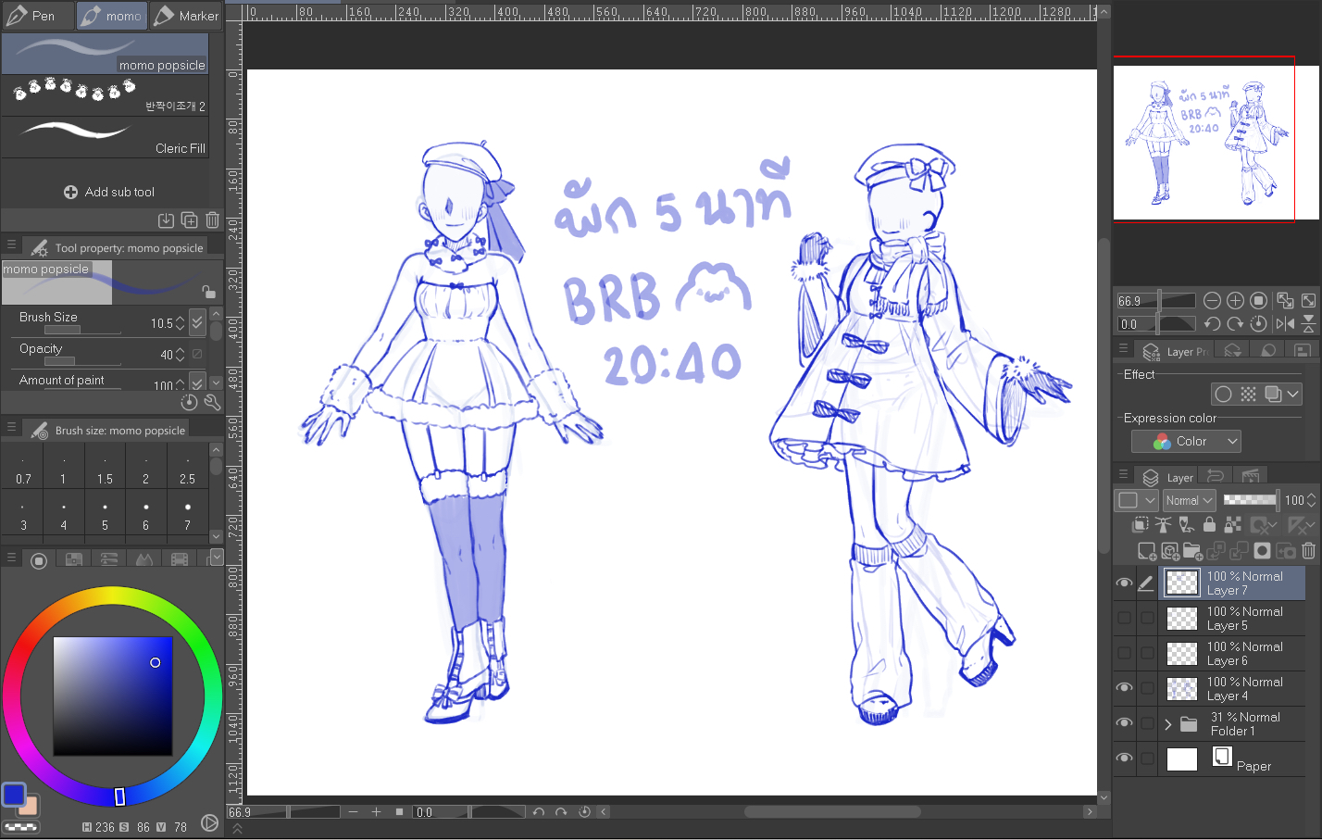Duplicate the current sub tool
This screenshot has height=840, width=1322.
[x=189, y=220]
